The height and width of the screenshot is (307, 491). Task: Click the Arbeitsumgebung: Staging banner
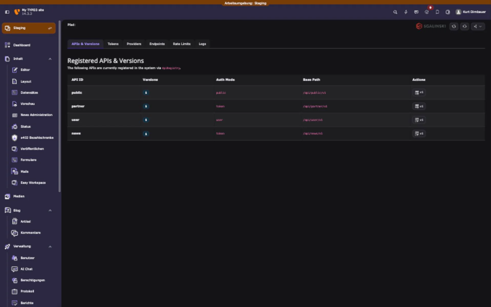click(245, 3)
